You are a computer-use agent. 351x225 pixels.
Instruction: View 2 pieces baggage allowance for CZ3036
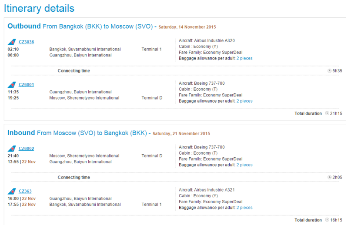pos(244,58)
